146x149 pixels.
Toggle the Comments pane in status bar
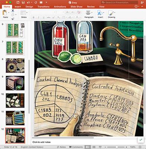click(x=76, y=147)
